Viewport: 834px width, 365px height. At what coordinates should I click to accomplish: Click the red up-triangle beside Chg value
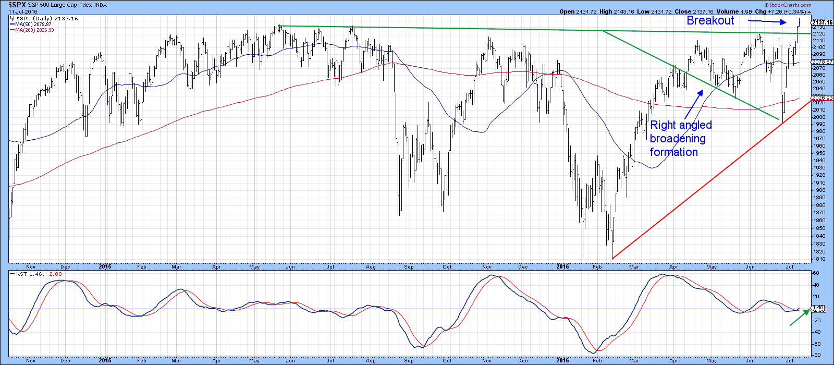[810, 11]
